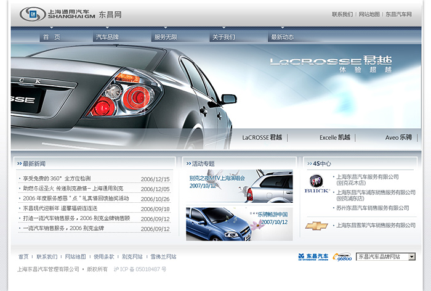Open the 服务无限 navigation menu
This screenshot has width=431, height=291.
click(166, 37)
